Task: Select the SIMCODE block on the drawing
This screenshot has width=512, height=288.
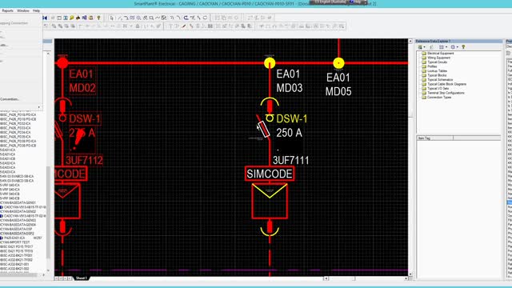Action: (x=270, y=174)
